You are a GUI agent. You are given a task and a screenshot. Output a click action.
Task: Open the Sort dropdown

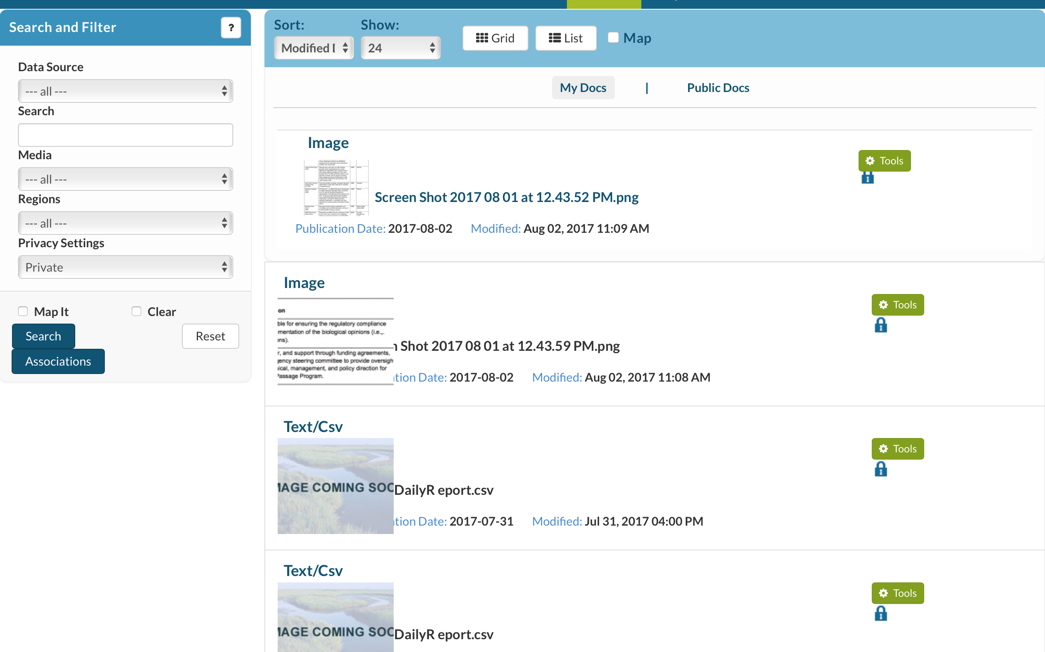coord(314,48)
